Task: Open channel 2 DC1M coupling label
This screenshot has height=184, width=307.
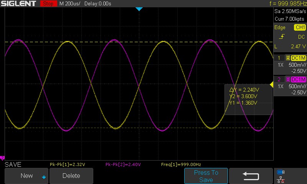Action: (x=299, y=79)
